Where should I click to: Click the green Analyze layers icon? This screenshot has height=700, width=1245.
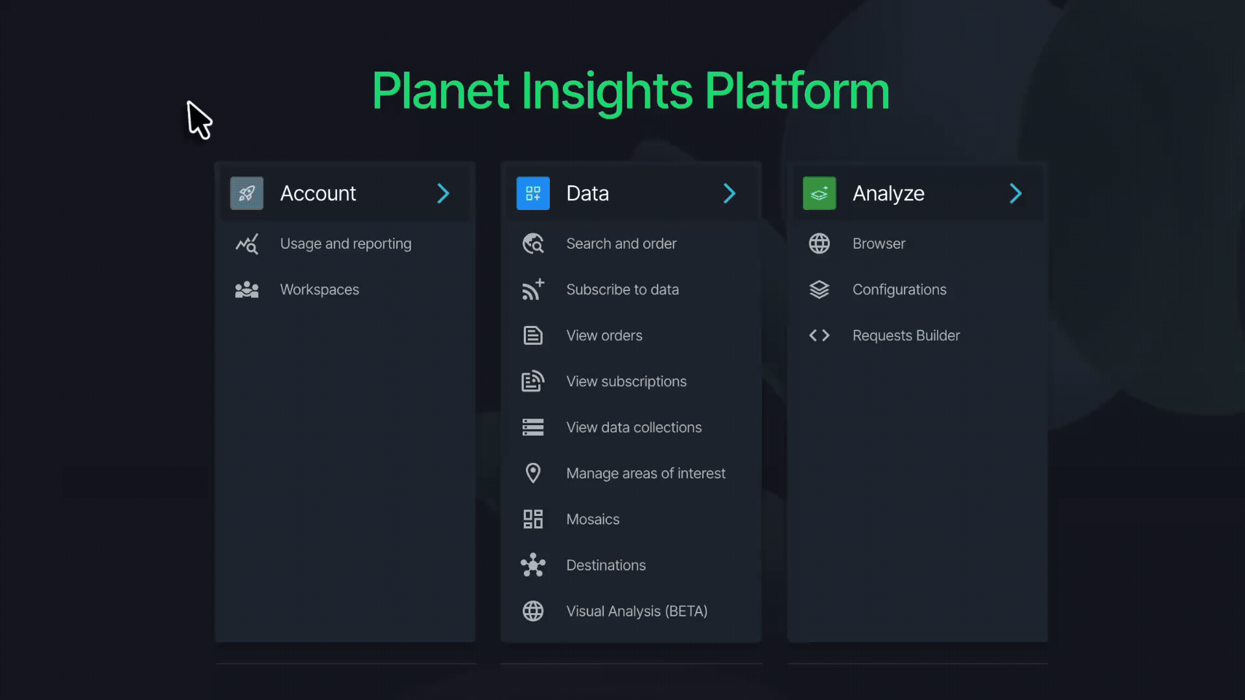[820, 193]
